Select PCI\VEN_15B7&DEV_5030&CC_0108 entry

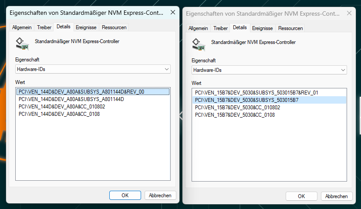tap(270, 115)
